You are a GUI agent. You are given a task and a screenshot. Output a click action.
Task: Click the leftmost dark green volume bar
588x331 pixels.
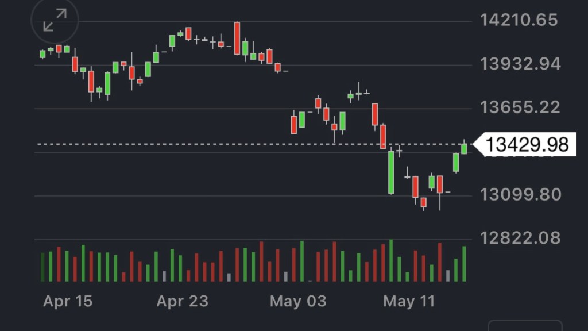[x=42, y=267]
